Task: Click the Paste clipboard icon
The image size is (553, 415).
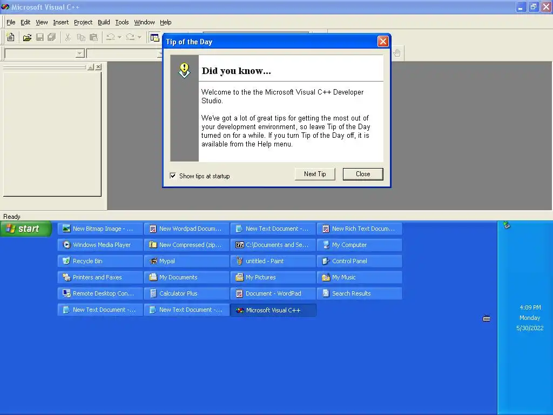Action: point(93,37)
